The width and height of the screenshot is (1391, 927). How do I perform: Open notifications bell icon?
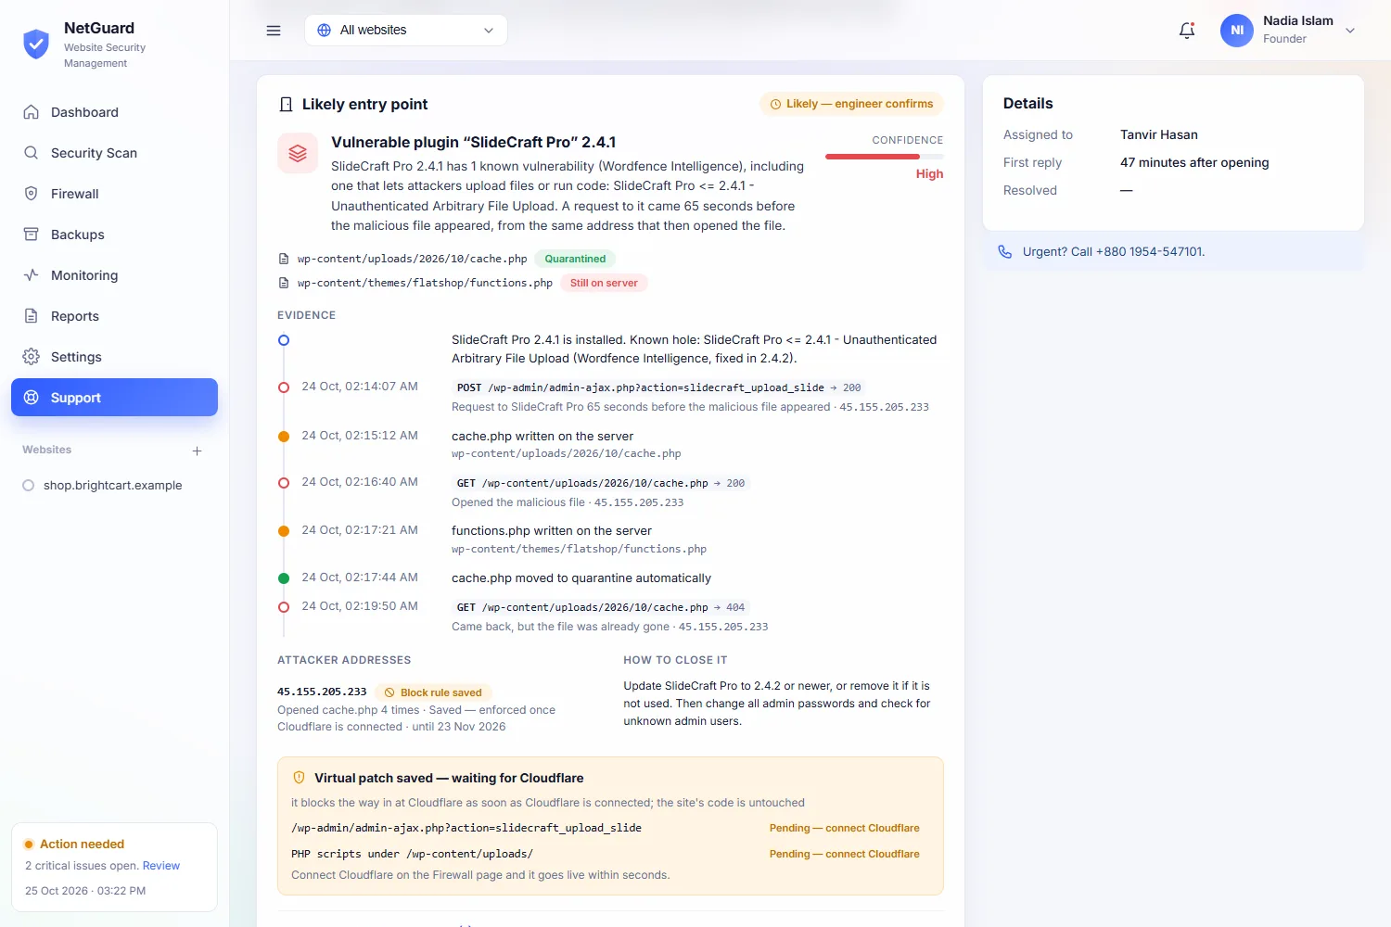[1187, 31]
